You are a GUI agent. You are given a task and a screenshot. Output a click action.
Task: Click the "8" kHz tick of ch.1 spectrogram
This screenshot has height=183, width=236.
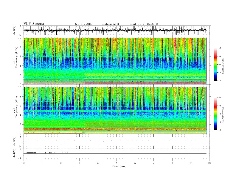point(21,47)
